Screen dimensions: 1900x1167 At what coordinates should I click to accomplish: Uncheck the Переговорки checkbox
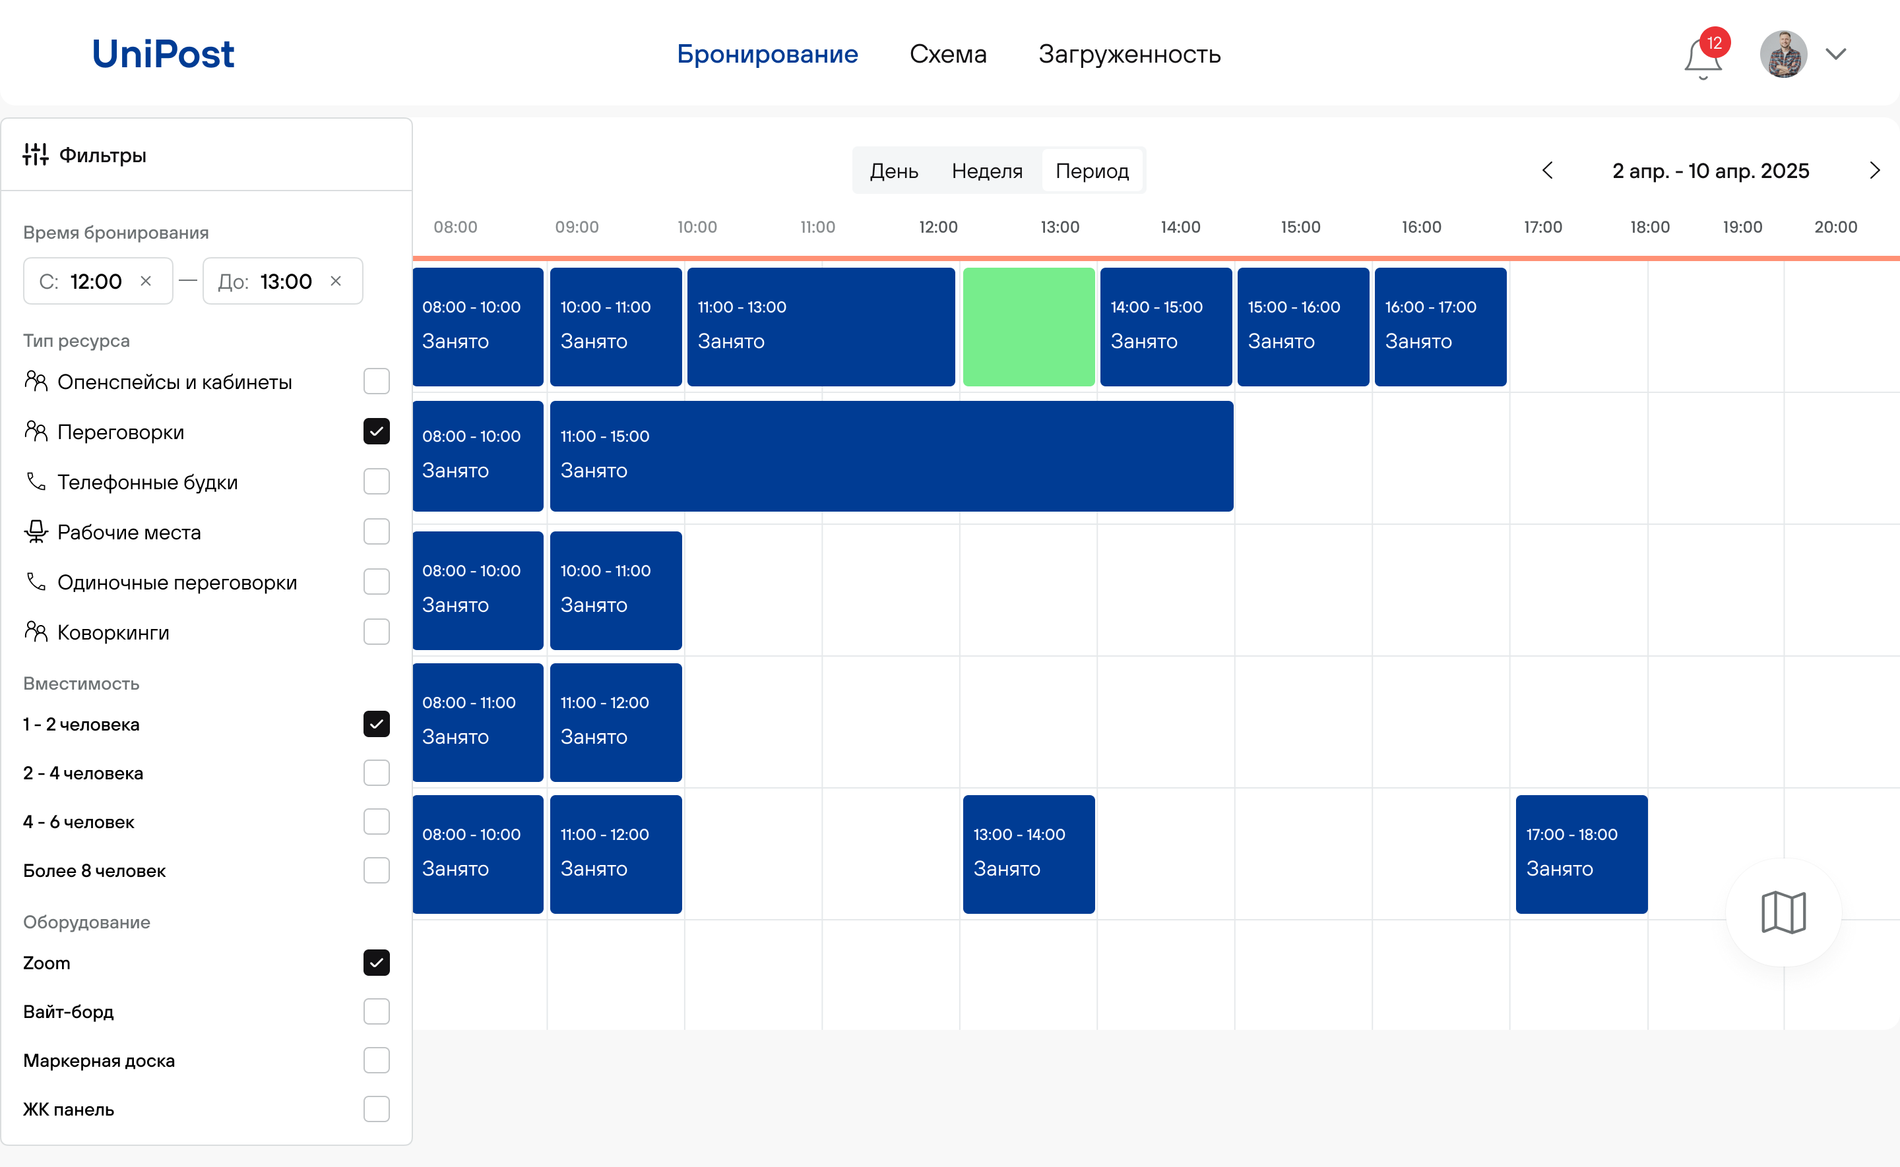pos(376,431)
